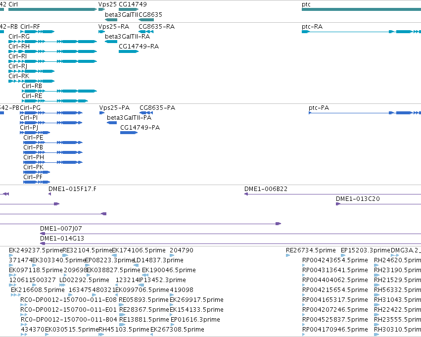The image size is (421, 337).
Task: Click the Cirl-PE protein label
Action: (33, 138)
